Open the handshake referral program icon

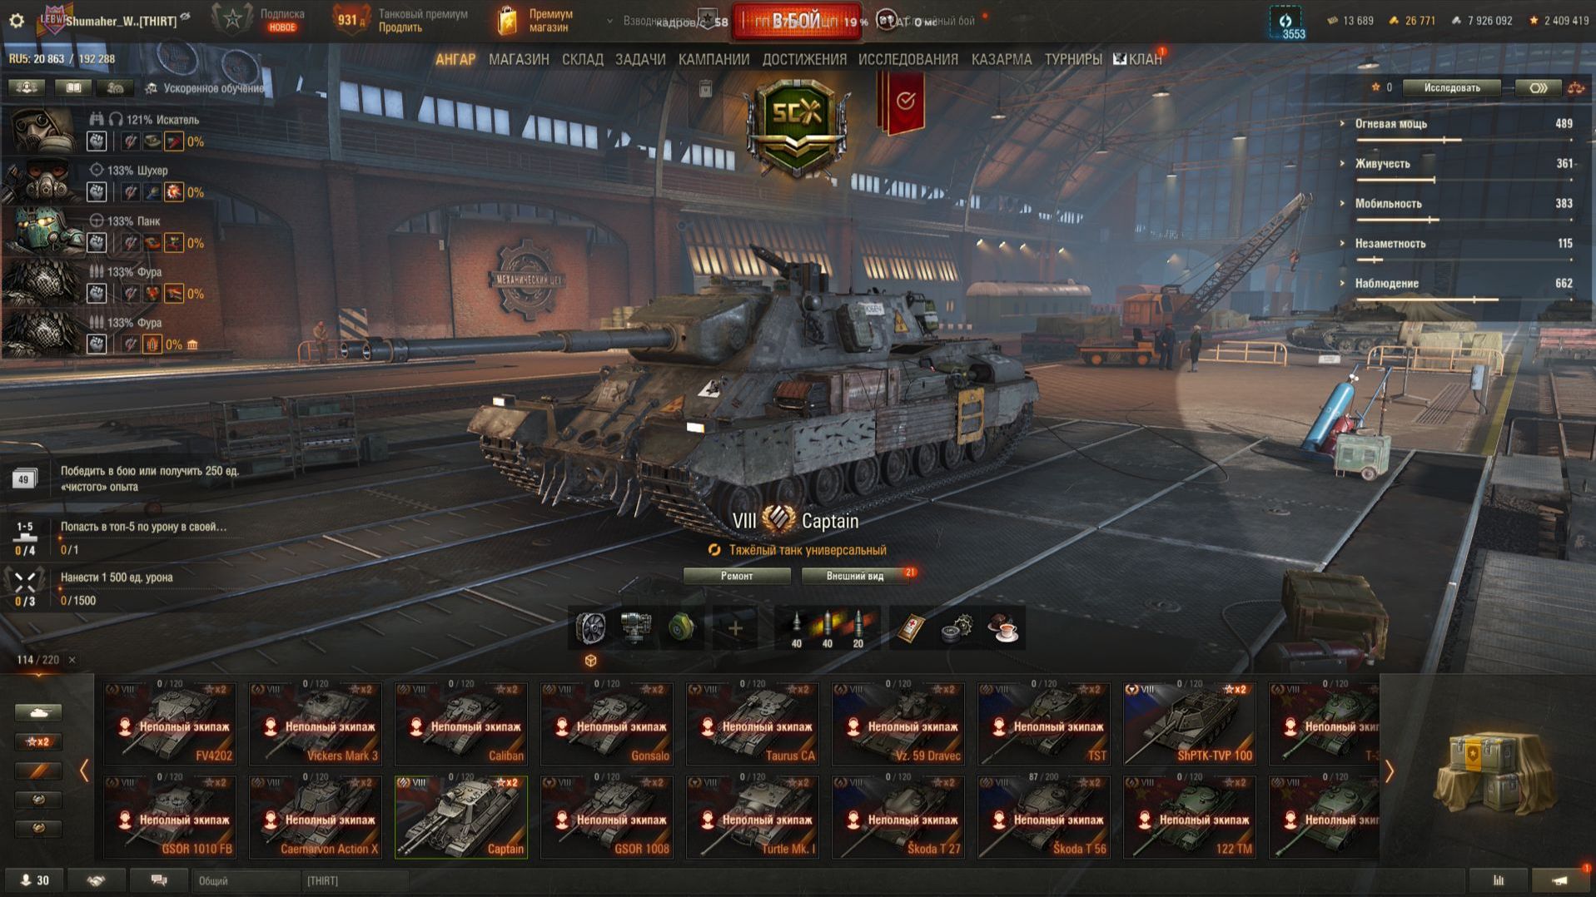coord(96,880)
